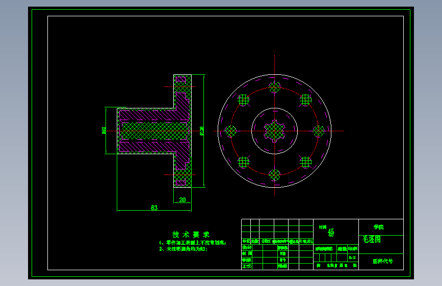442x286 pixels.
Task: Select the bottom bolt hole on the vertical centerline
Action: click(275, 175)
